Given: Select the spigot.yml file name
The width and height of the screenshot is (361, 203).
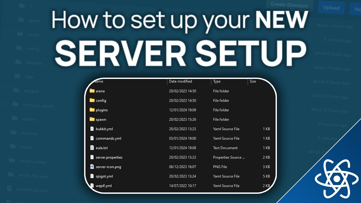Looking at the screenshot, I should click(x=104, y=176).
